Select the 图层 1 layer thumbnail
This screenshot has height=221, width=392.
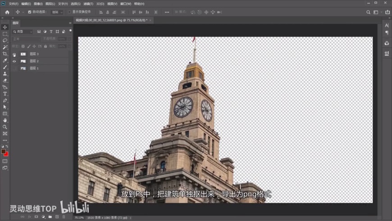(23, 68)
